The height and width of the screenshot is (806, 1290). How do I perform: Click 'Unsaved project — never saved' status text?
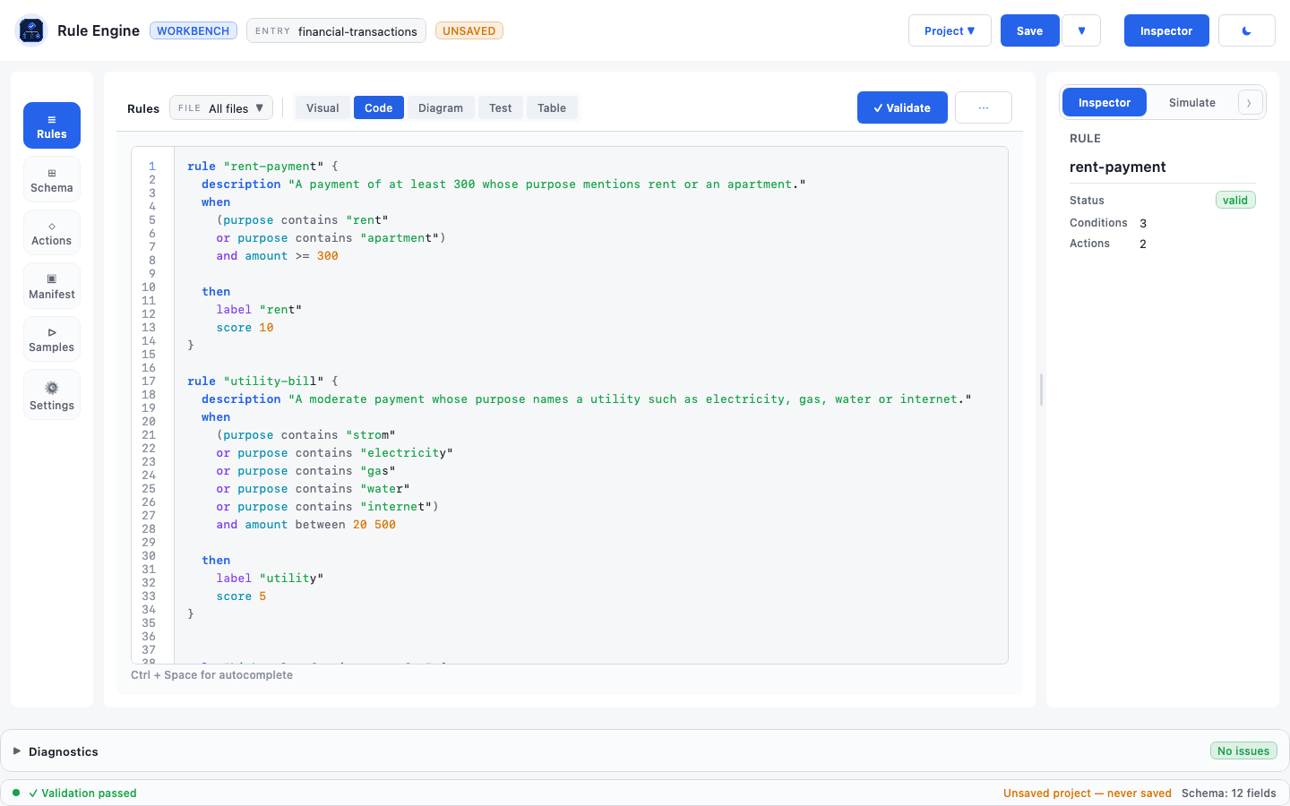pos(1088,793)
